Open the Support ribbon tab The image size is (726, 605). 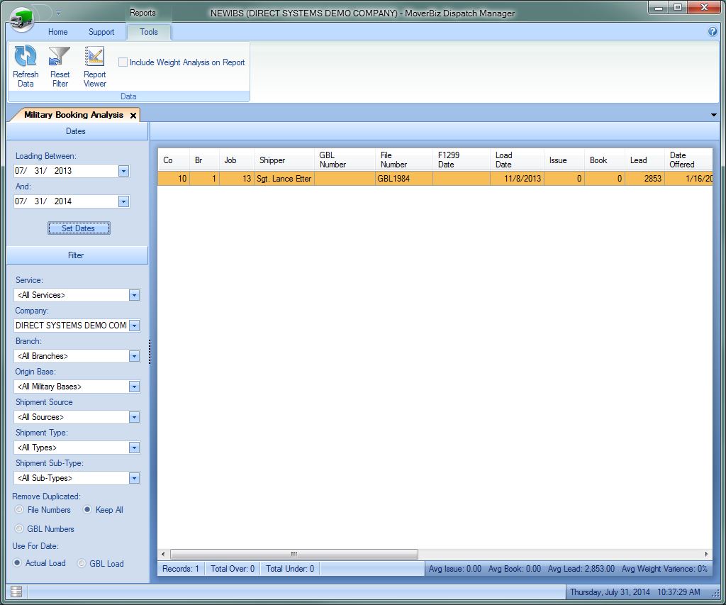(x=101, y=32)
